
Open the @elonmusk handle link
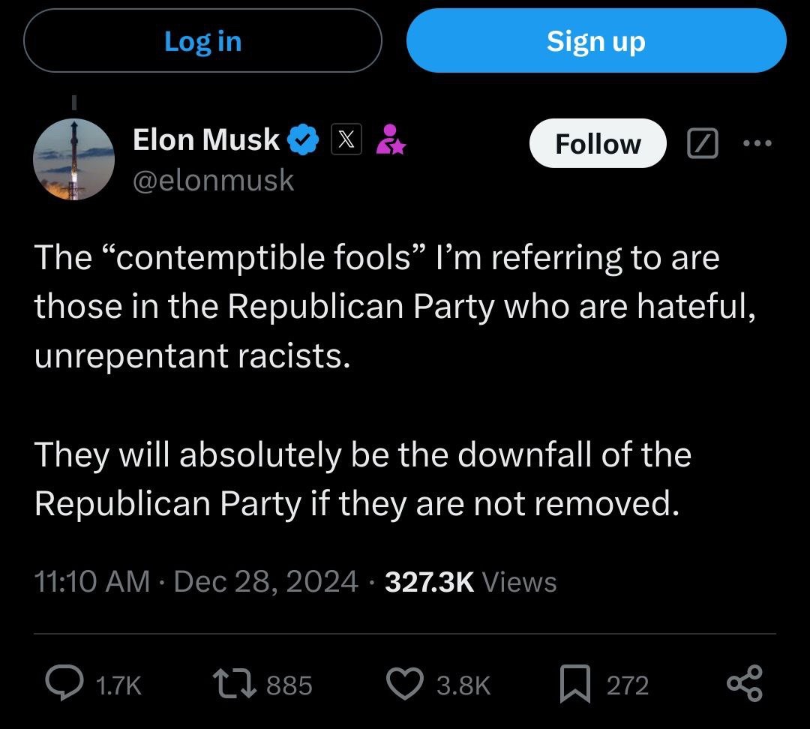213,180
